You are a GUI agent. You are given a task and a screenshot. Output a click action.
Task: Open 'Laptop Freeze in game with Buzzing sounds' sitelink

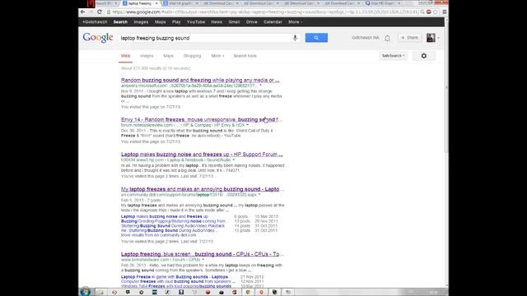click(x=175, y=277)
